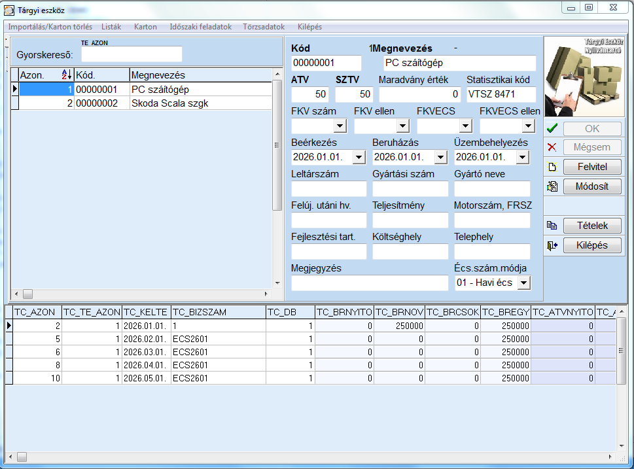Click the 2026.03.01. date cell
This screenshot has width=634, height=469.
pos(147,352)
